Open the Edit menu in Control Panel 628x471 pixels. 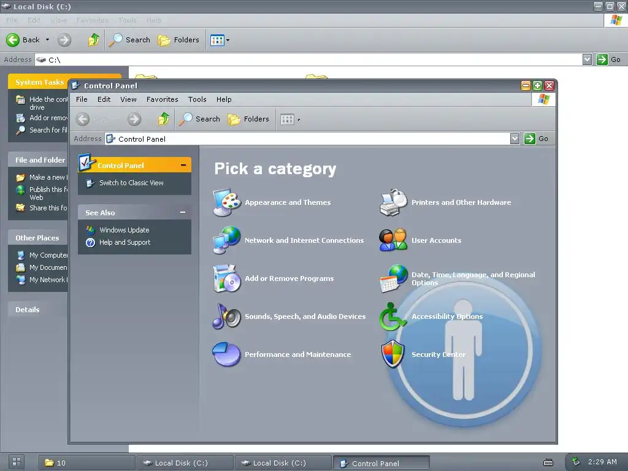(x=104, y=99)
